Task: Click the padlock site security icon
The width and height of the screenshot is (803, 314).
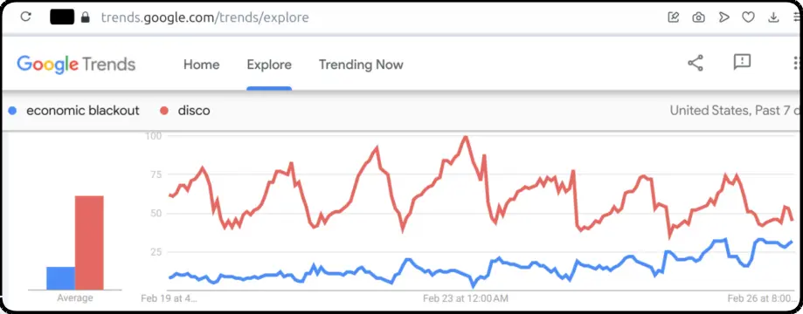Action: pos(86,17)
